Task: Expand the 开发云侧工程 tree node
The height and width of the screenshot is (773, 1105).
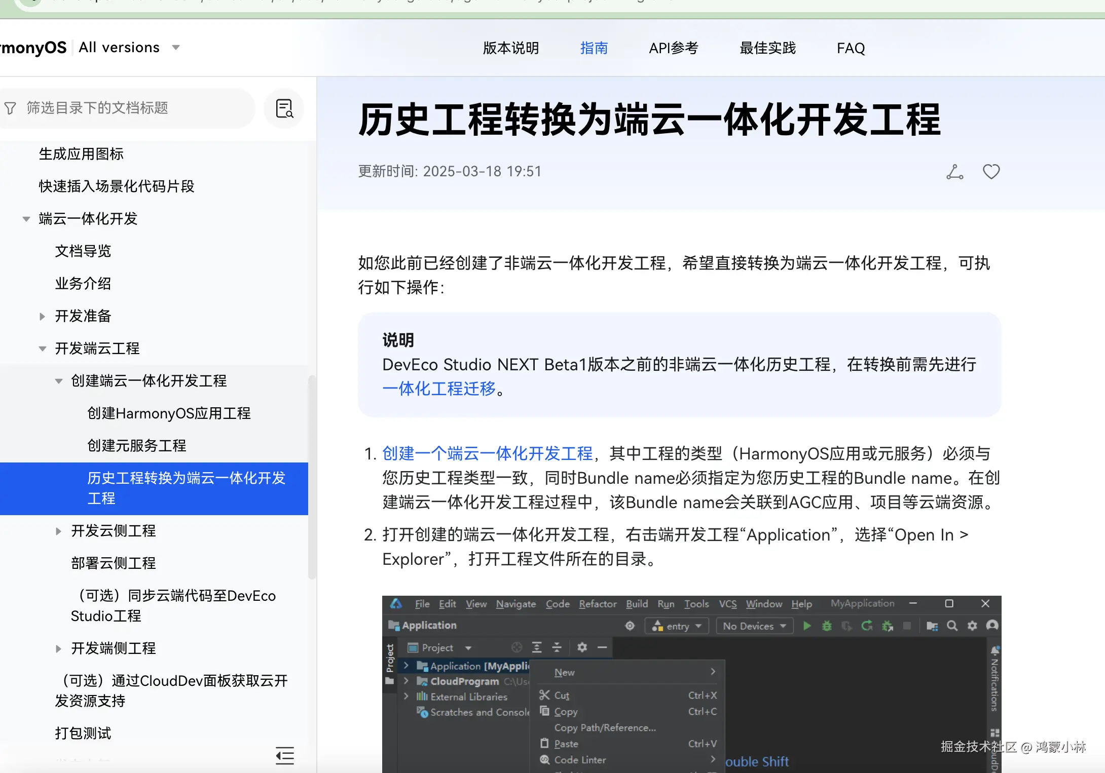Action: click(59, 531)
